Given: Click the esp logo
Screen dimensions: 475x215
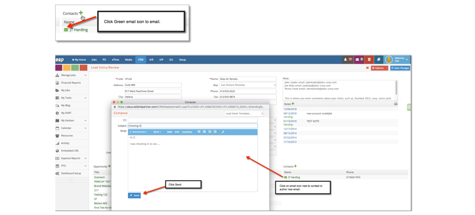Looking at the screenshot, I should 60,60.
